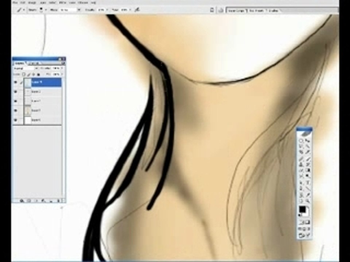Select the Dodge tool
Viewport: 350px width, 262px height.
click(308, 176)
